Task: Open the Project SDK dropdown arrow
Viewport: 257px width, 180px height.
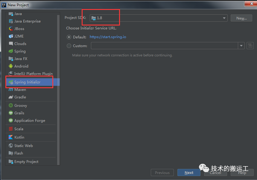Action: pos(224,18)
